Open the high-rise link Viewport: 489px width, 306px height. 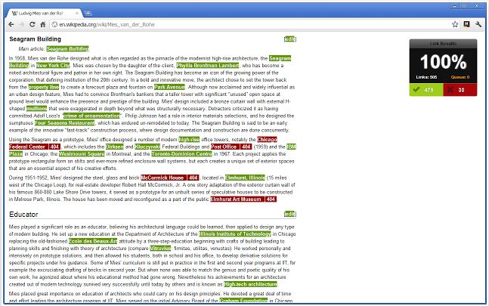(189, 139)
